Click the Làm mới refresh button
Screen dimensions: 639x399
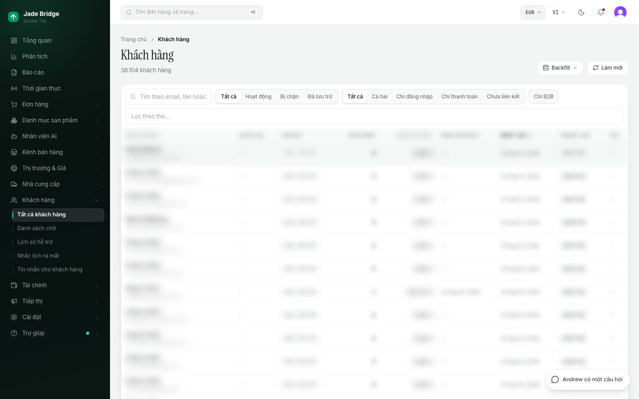607,68
